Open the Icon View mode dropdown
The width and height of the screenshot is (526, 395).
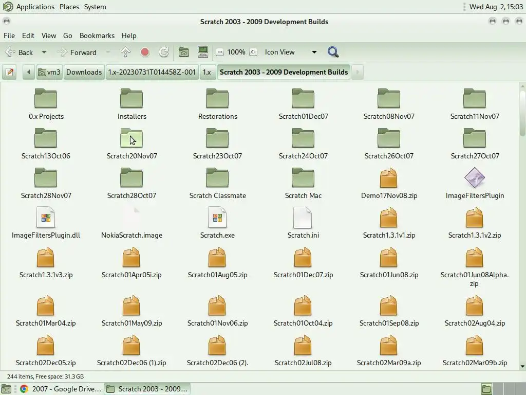(291, 52)
